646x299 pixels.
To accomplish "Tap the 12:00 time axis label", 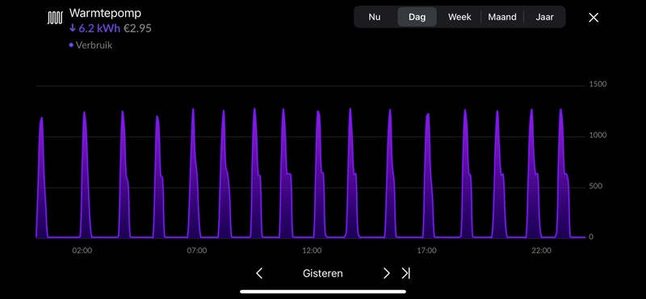I will click(x=312, y=251).
